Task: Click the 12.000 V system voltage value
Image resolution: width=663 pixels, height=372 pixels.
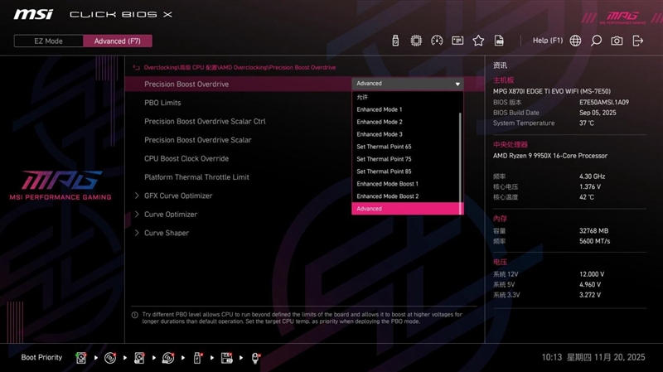Action: (592, 274)
